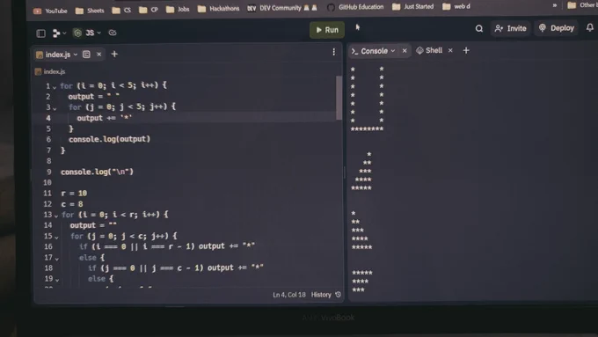
Task: Open DEV Community bookmark
Action: 281,8
